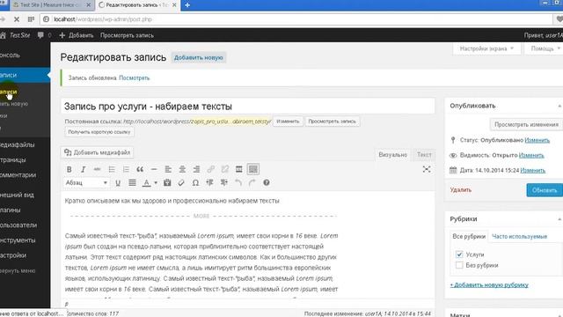Screen dimensions: 563x317
Task: Click Просмотреть изменения button
Action: 526,125
